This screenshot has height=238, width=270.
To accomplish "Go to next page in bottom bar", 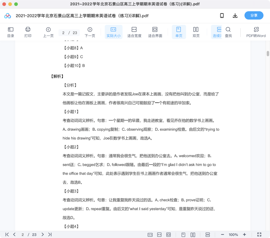I will [42, 235].
